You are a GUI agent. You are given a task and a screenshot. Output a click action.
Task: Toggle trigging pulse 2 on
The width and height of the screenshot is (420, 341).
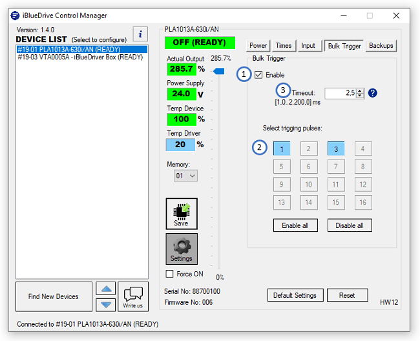309,149
